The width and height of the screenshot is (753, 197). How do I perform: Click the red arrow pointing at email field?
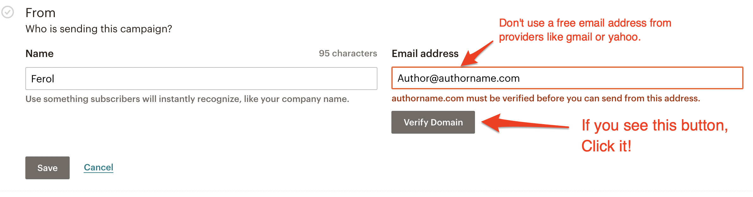pos(477,54)
